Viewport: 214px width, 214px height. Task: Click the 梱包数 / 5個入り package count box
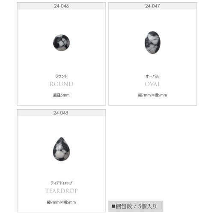[136, 206]
